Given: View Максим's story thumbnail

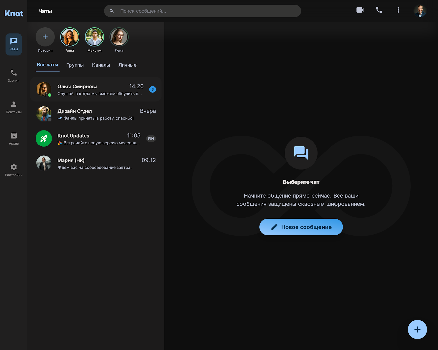Looking at the screenshot, I should (94, 37).
